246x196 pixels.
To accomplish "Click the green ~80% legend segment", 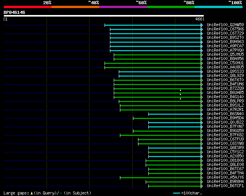I will tap(171, 7).
